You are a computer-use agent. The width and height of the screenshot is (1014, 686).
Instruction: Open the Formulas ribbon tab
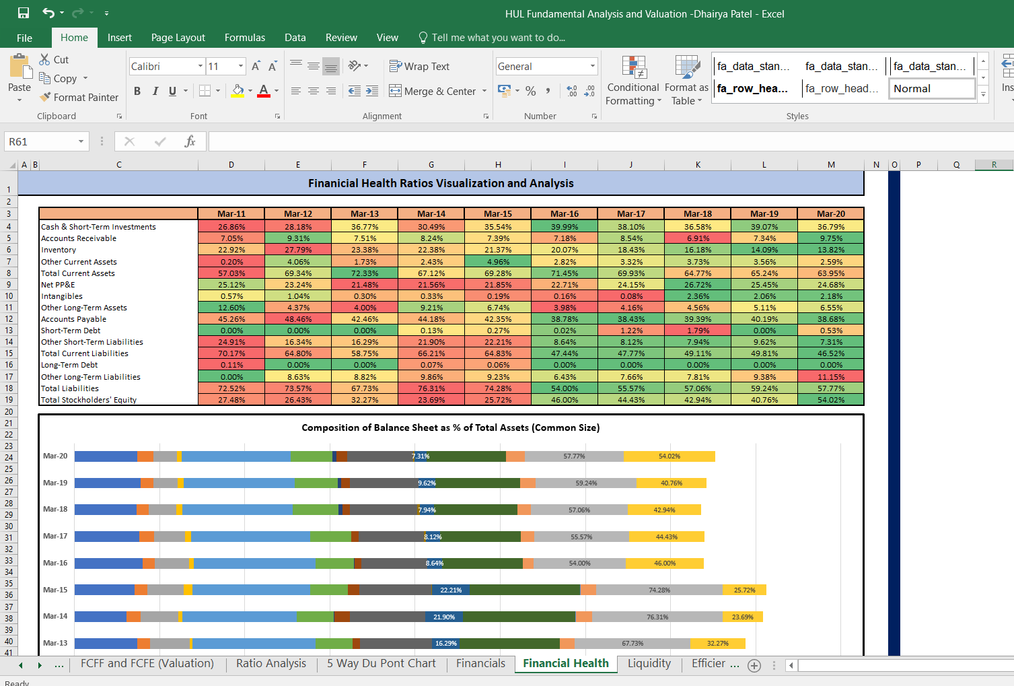click(x=245, y=38)
